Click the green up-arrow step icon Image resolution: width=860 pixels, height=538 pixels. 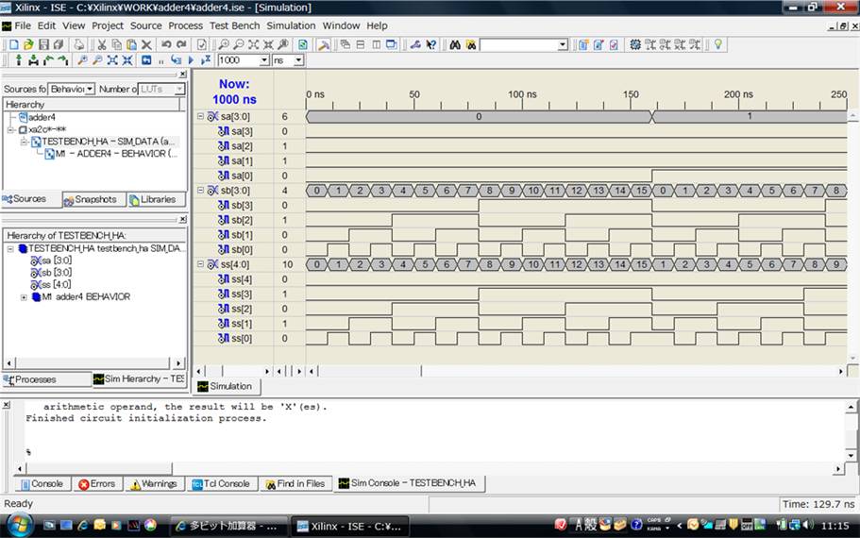19,60
